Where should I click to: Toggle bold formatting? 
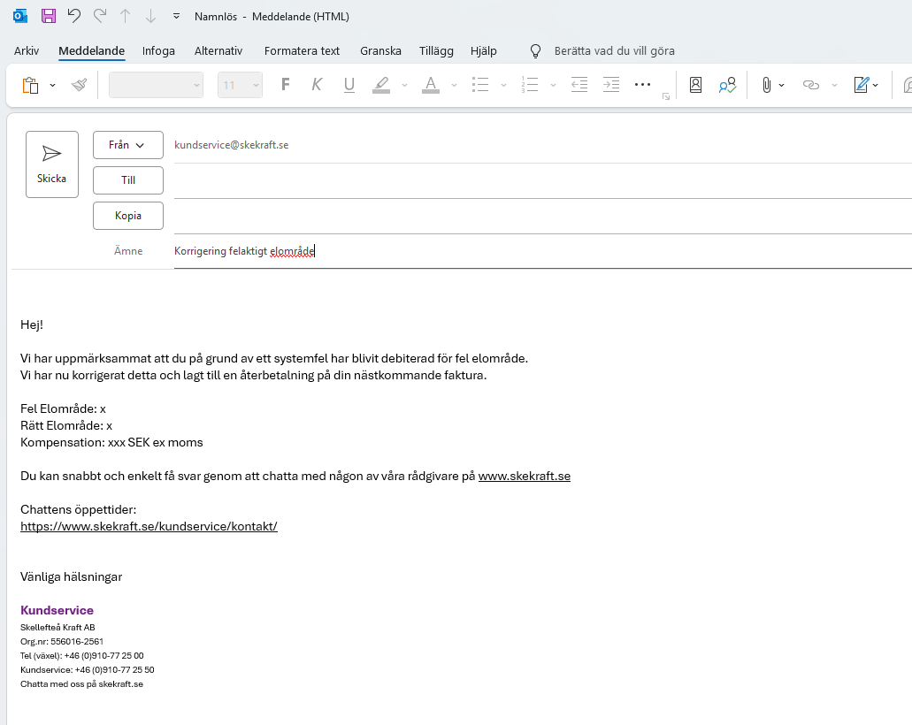pos(285,85)
